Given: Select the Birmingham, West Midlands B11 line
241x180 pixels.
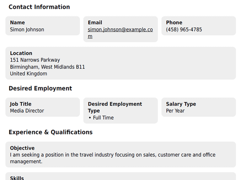Looking at the screenshot, I should coord(47,67).
